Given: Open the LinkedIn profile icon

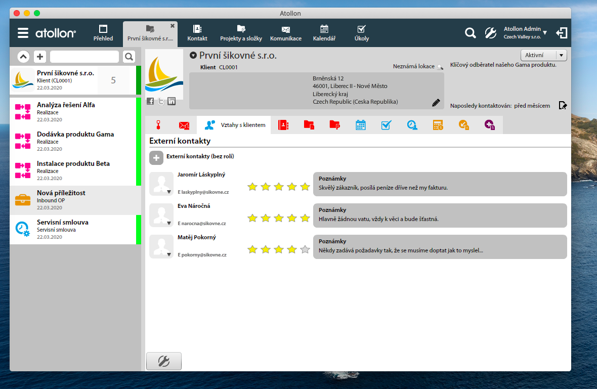Looking at the screenshot, I should pos(172,101).
